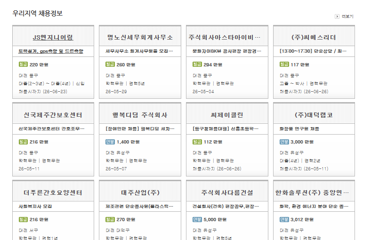Click the 대졸(4년) | 경력2년 requirement
The image size is (371, 240).
(x=300, y=161)
